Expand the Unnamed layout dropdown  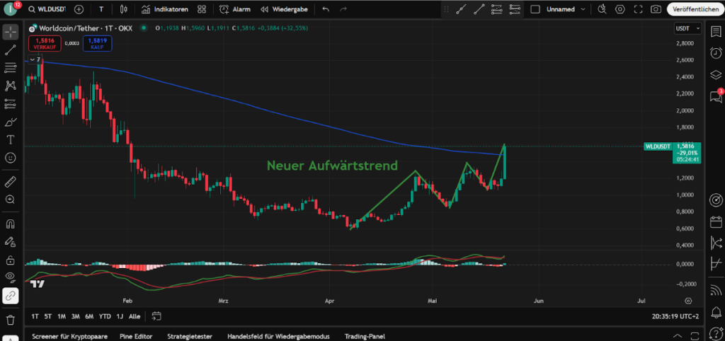tap(583, 9)
